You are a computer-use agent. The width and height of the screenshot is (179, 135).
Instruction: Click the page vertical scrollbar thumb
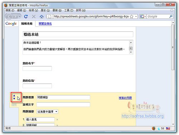click(x=173, y=47)
